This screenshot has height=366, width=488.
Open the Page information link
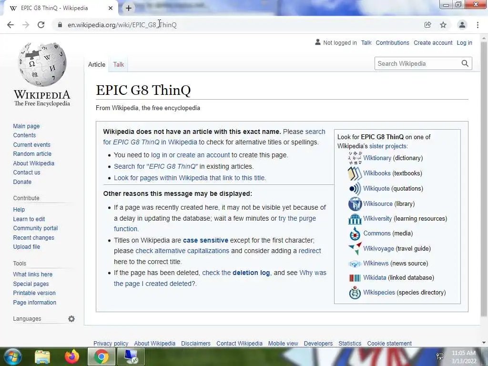tap(34, 303)
